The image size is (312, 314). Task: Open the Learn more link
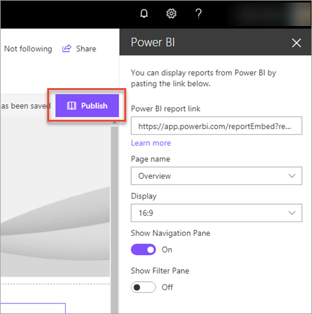[x=151, y=143]
